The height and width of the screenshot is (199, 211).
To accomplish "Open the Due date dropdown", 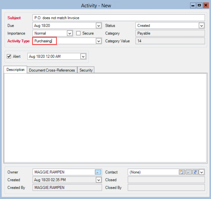I will point(99,25).
